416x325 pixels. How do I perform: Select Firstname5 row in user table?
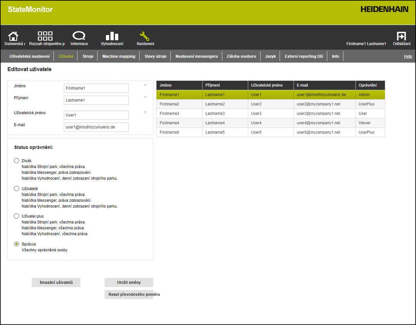click(271, 132)
